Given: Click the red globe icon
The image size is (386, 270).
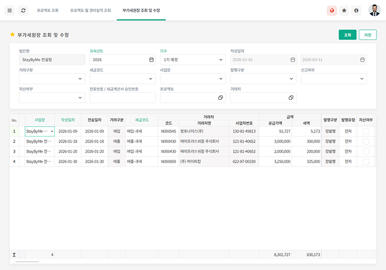Looking at the screenshot, I should click(331, 11).
